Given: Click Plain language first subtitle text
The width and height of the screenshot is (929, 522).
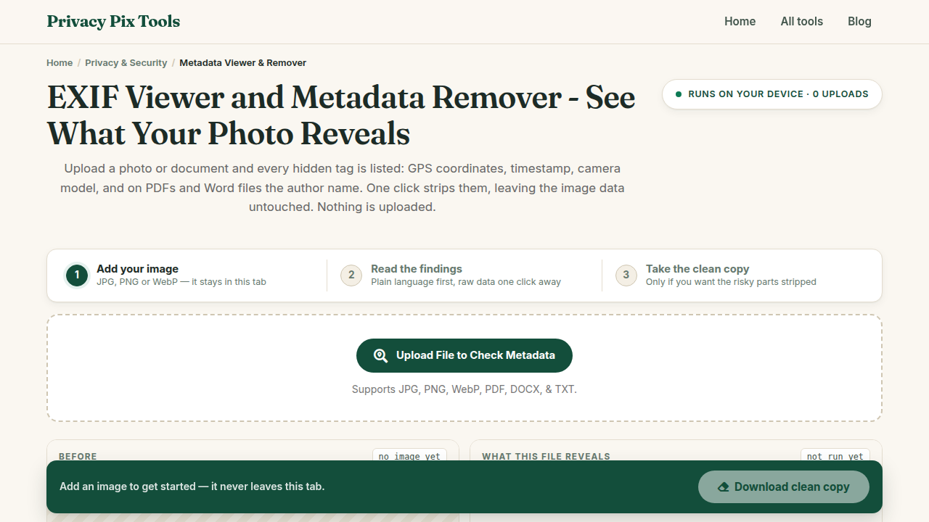Looking at the screenshot, I should tap(466, 282).
